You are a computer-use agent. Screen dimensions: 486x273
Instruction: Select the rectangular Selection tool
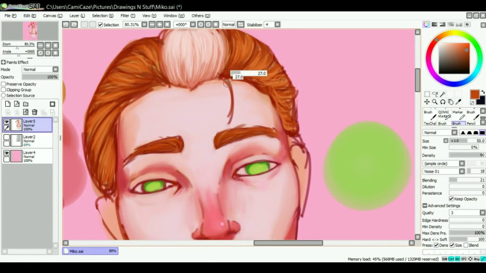click(x=427, y=94)
